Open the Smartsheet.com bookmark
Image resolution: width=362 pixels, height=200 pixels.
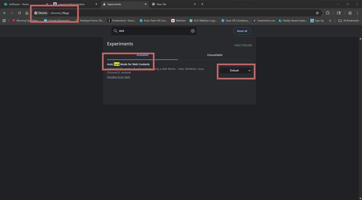click(x=265, y=21)
